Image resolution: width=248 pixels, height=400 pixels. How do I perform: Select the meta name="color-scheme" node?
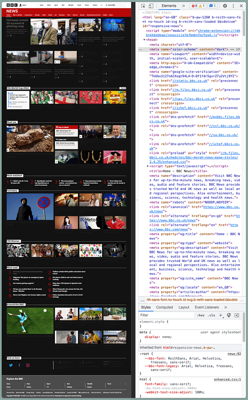pyautogui.click(x=188, y=49)
